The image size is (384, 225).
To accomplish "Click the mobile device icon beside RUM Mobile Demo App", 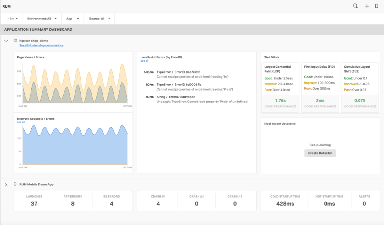I will click(x=15, y=184).
